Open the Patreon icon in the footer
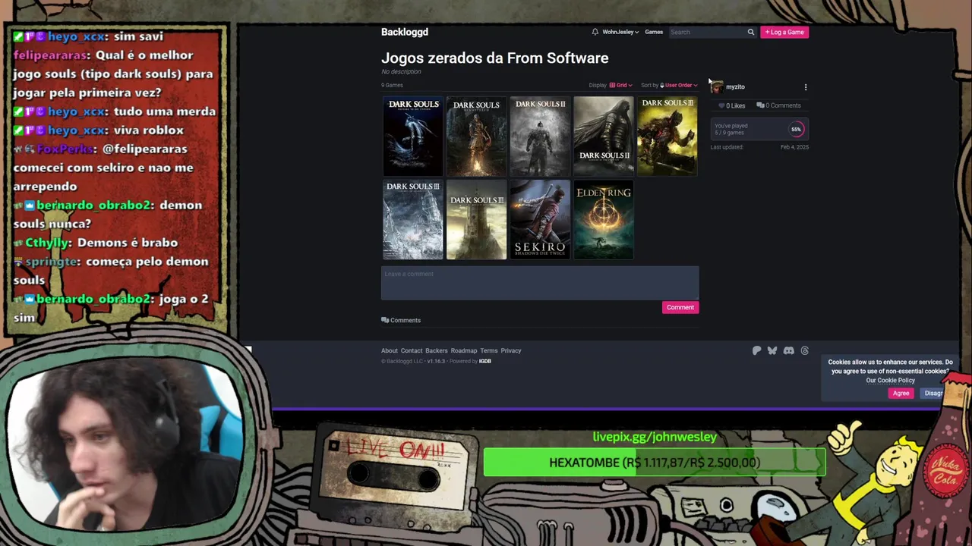The width and height of the screenshot is (972, 546). 756,350
